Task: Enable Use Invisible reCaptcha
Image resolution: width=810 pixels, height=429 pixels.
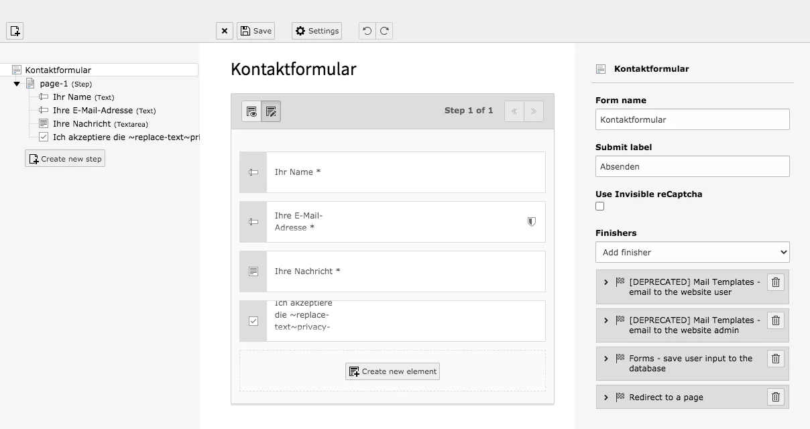Action: point(599,206)
